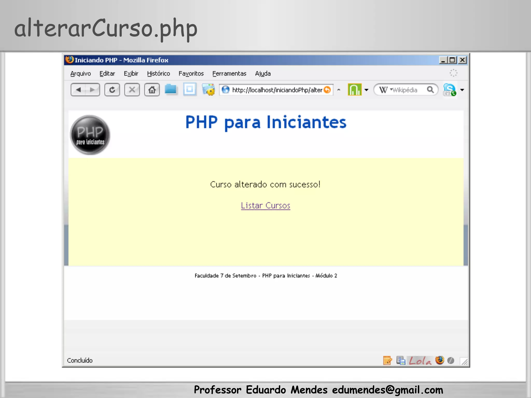
Task: Open dropdown arrow beside Skype icon
Action: 462,90
